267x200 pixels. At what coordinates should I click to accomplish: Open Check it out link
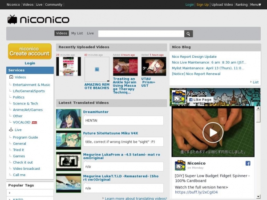pos(23,162)
